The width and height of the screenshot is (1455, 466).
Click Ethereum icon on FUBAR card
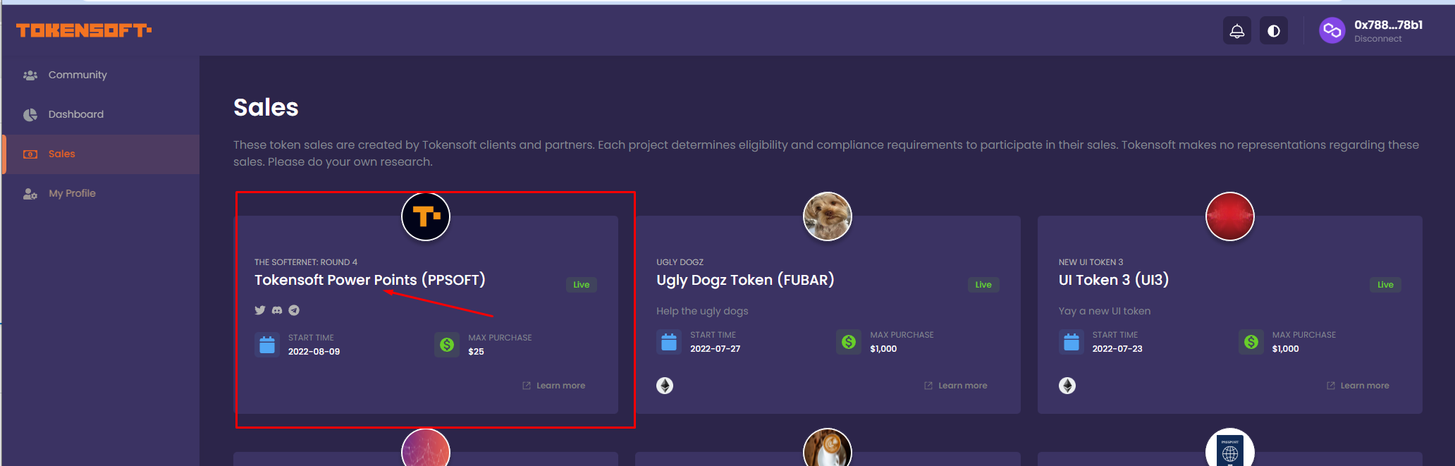tap(665, 386)
